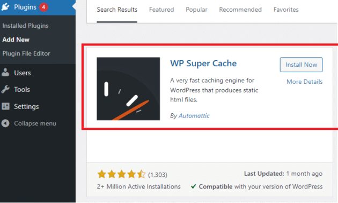Click the red badge showing 4 updates

click(x=43, y=7)
